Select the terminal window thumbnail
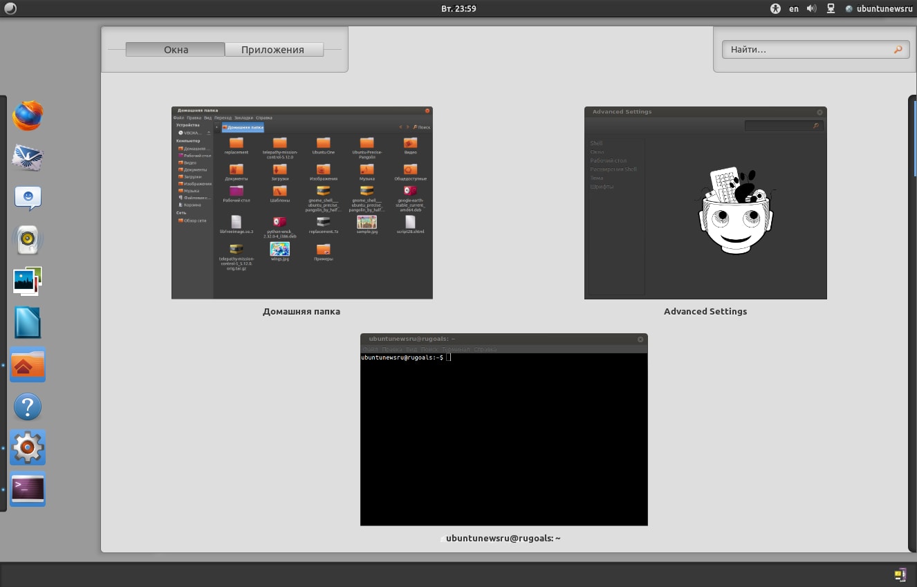 pos(504,429)
